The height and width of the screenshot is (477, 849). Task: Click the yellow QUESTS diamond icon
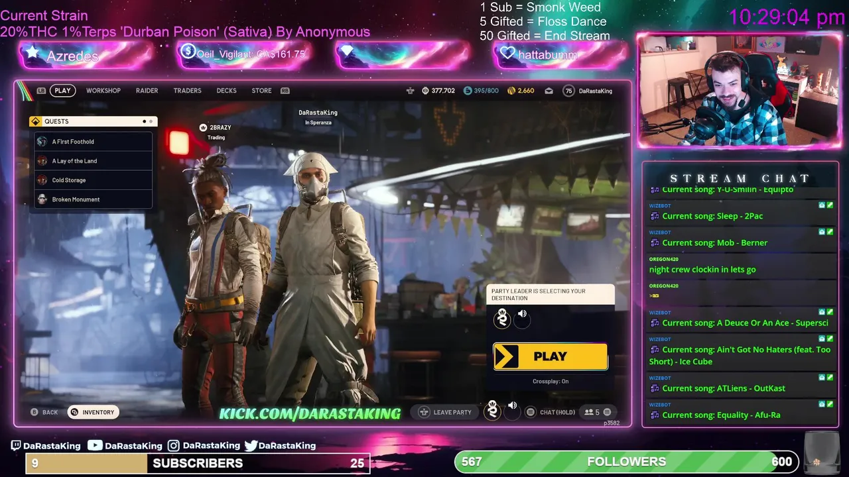35,121
